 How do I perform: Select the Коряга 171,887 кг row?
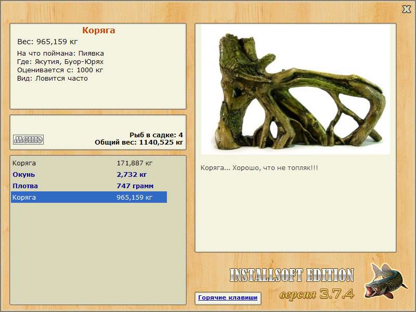[x=89, y=163]
